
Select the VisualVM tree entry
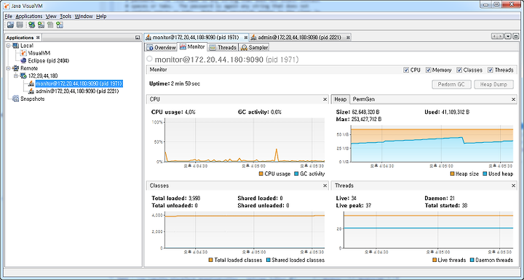pos(39,53)
